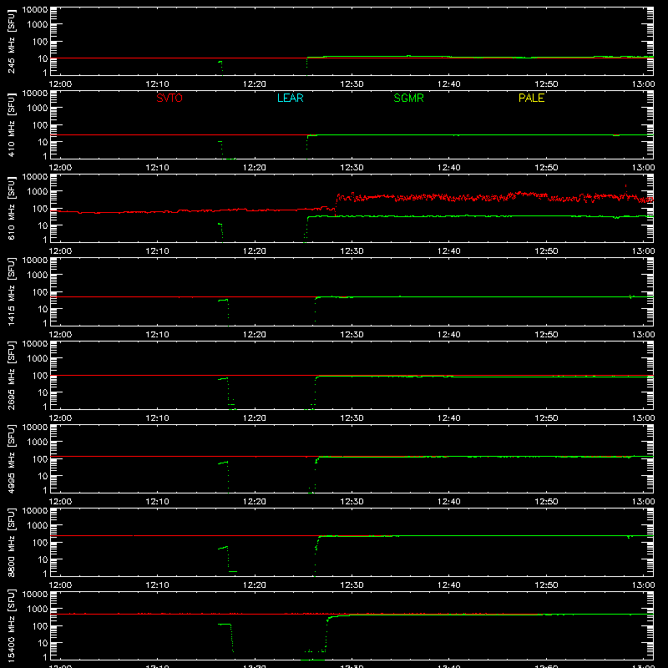Select 12:00 tick label below 1415 MHz panel
The width and height of the screenshot is (668, 668).
[x=60, y=335]
